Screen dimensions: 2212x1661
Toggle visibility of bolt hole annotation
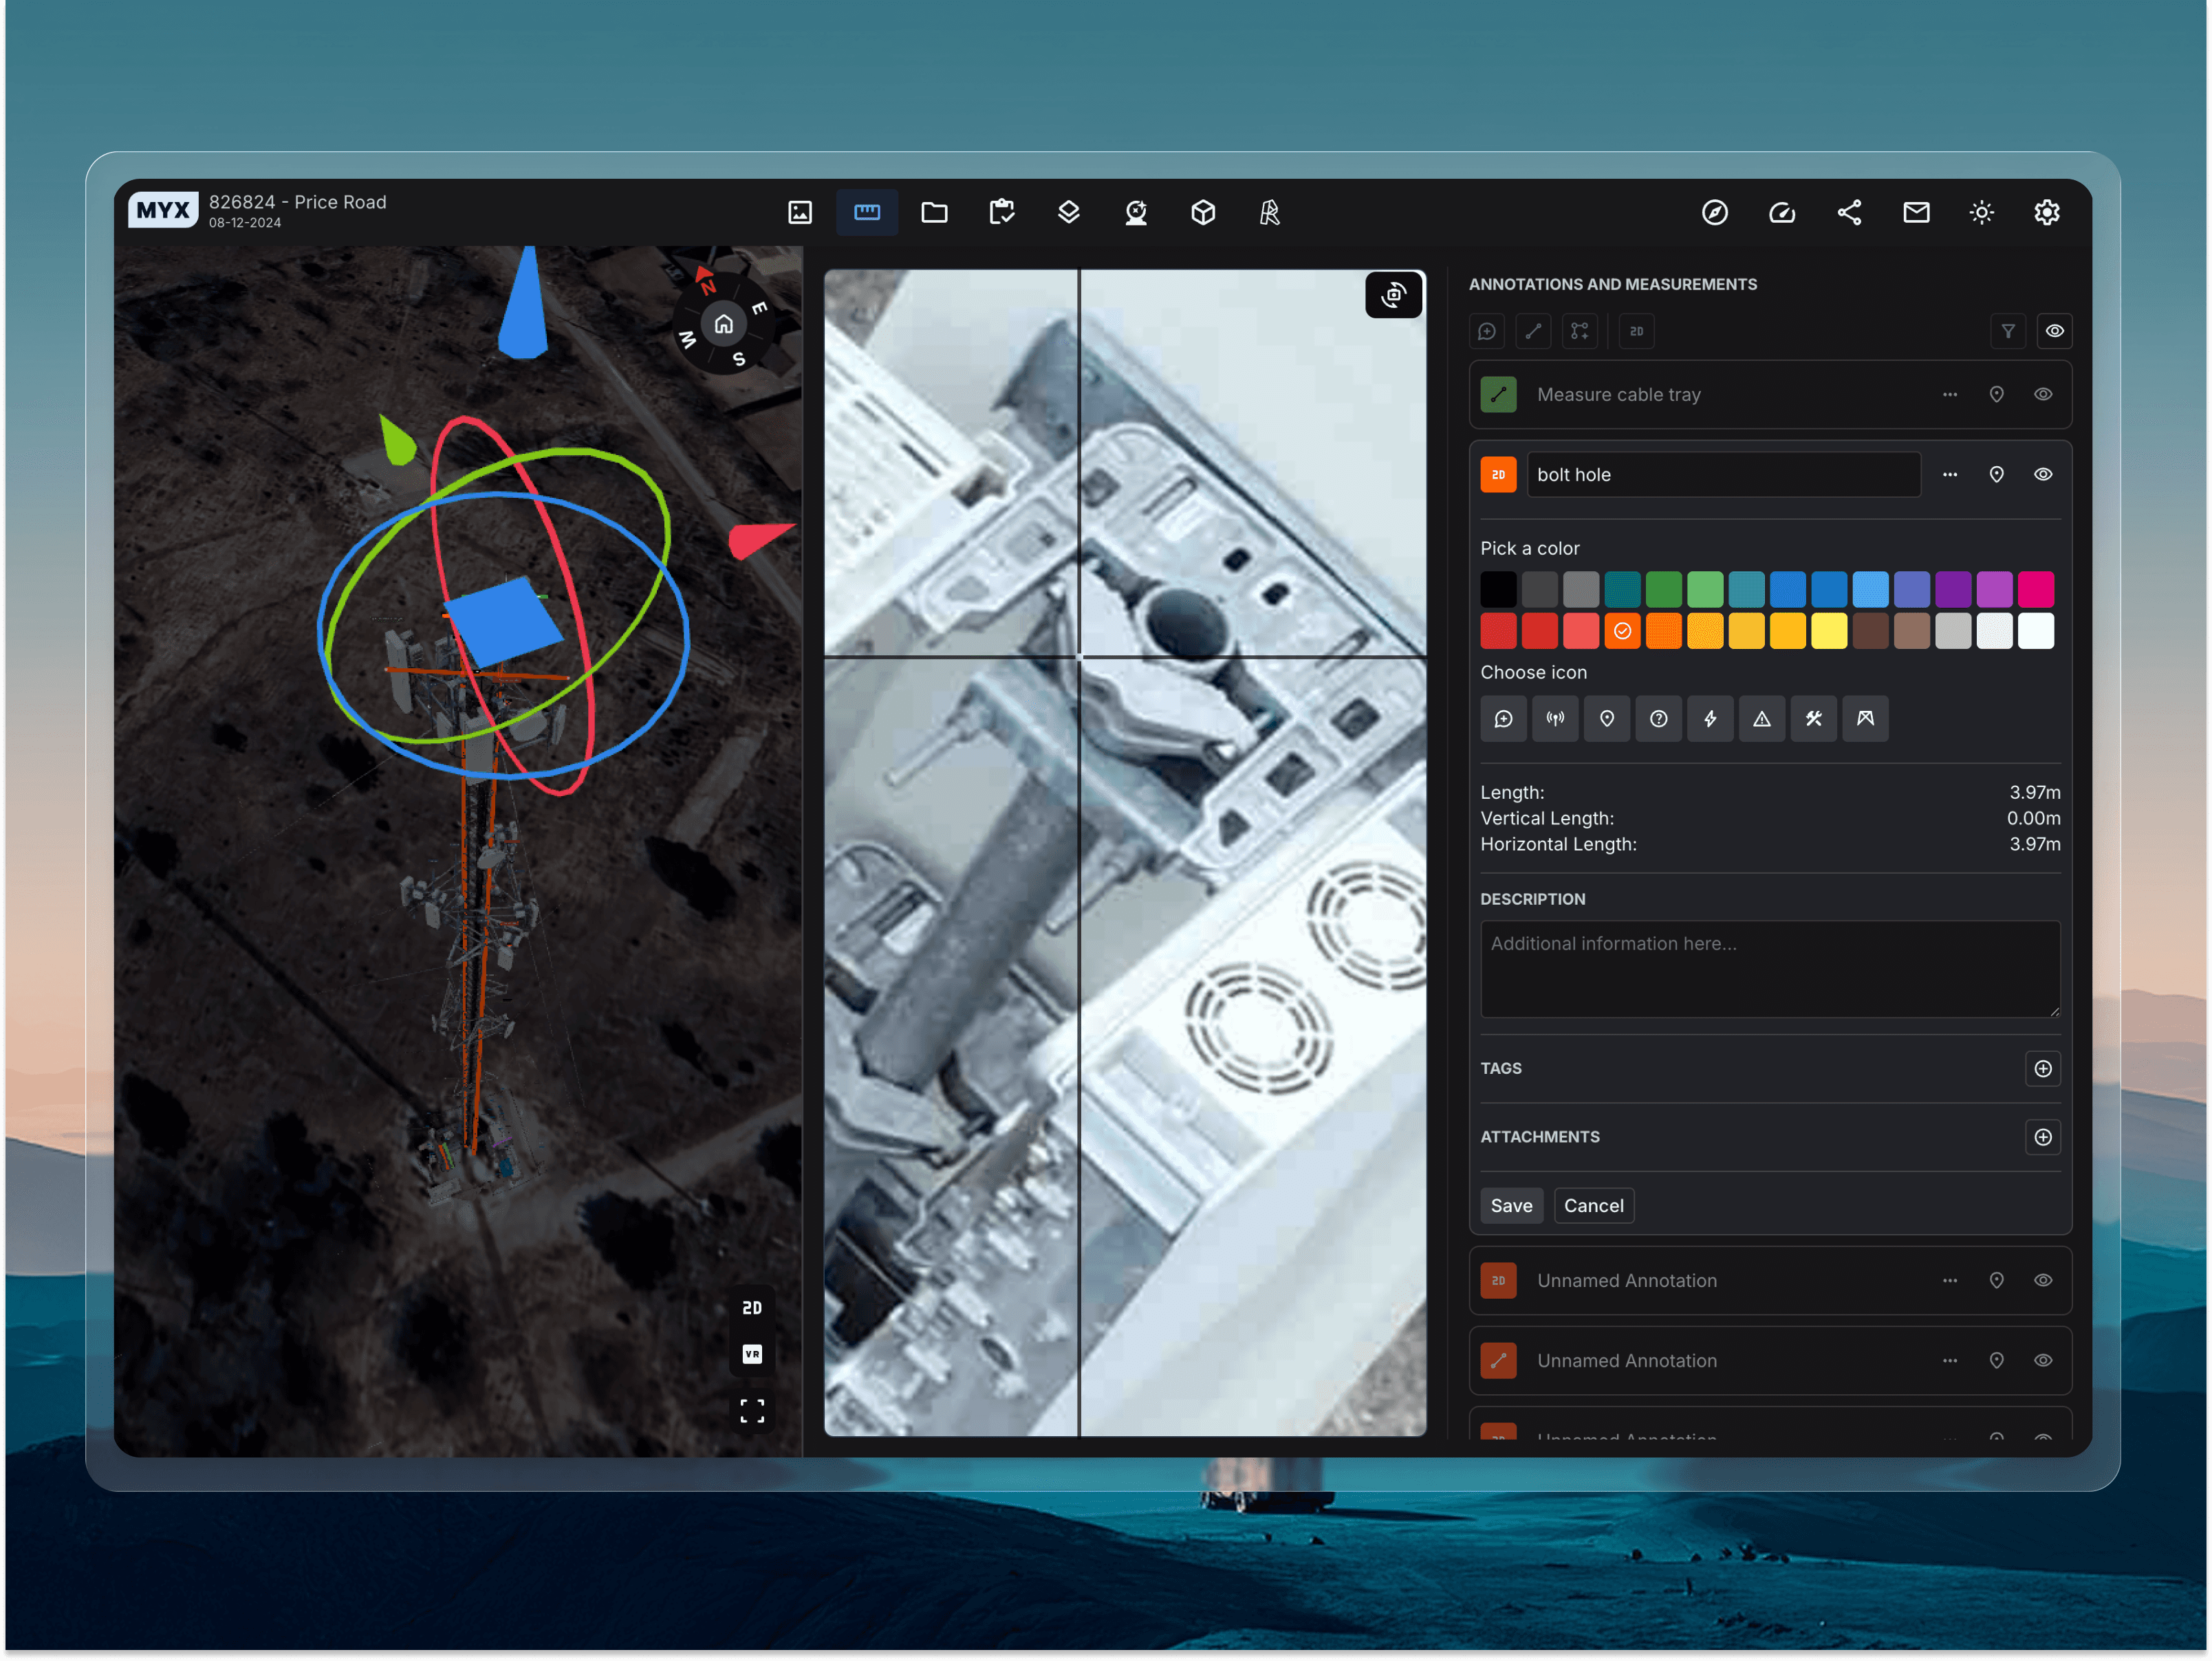[x=2042, y=474]
